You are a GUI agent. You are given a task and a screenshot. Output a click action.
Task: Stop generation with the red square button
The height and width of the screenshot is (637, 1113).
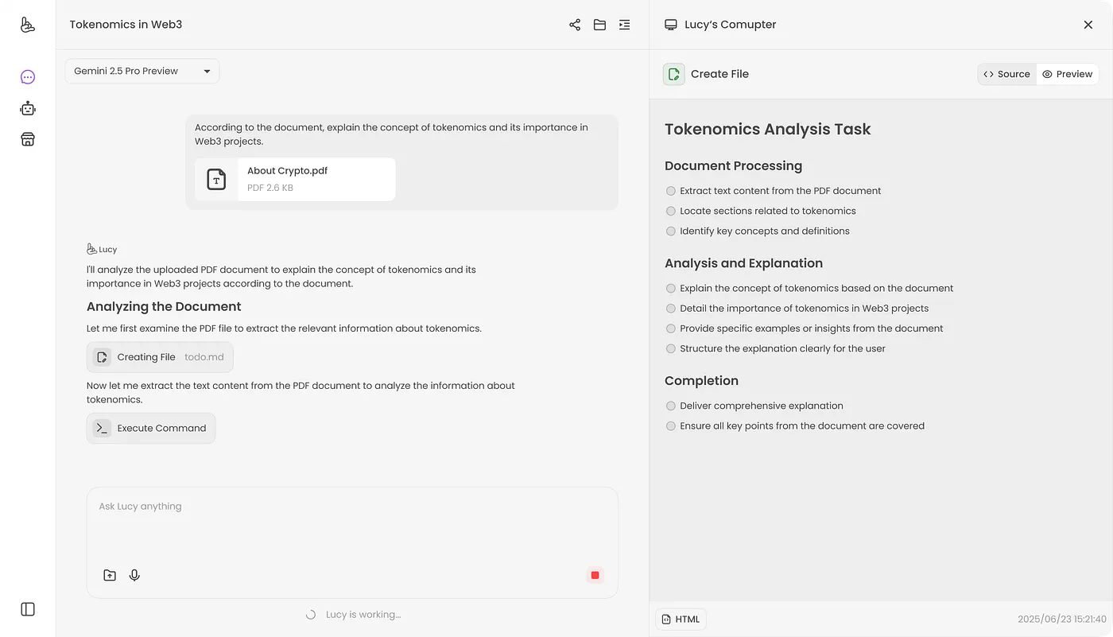(x=595, y=575)
